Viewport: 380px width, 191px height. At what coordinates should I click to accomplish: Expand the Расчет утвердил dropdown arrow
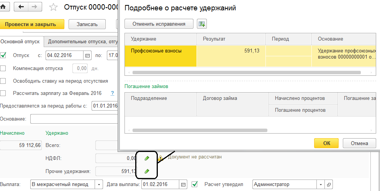(x=321, y=184)
